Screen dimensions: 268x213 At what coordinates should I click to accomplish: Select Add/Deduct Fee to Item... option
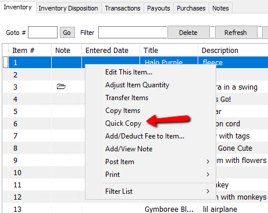coord(151,136)
